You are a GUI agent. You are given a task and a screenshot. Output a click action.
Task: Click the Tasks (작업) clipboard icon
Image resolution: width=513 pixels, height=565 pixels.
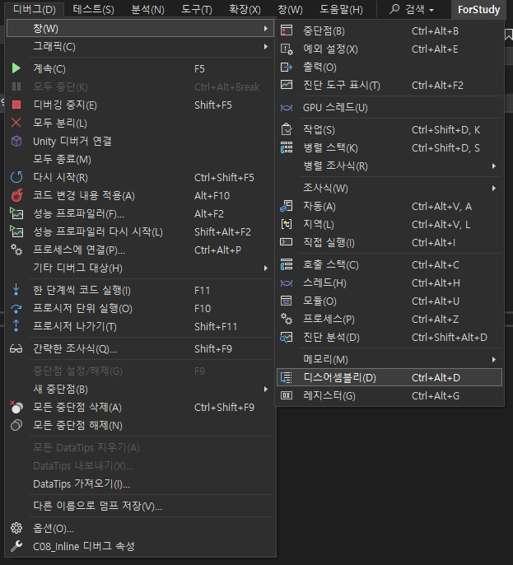click(x=287, y=129)
